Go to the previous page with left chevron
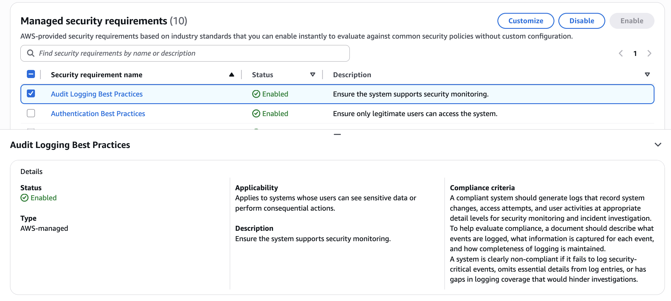 tap(621, 53)
